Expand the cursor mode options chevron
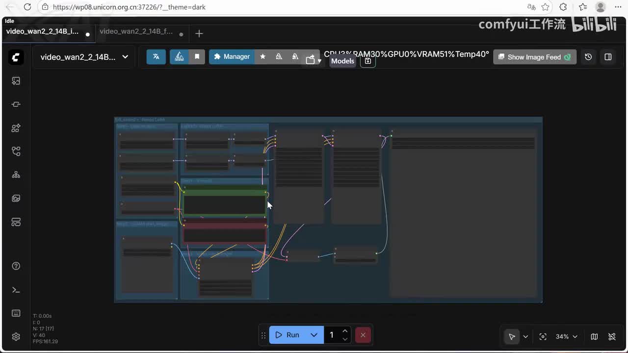 click(525, 337)
